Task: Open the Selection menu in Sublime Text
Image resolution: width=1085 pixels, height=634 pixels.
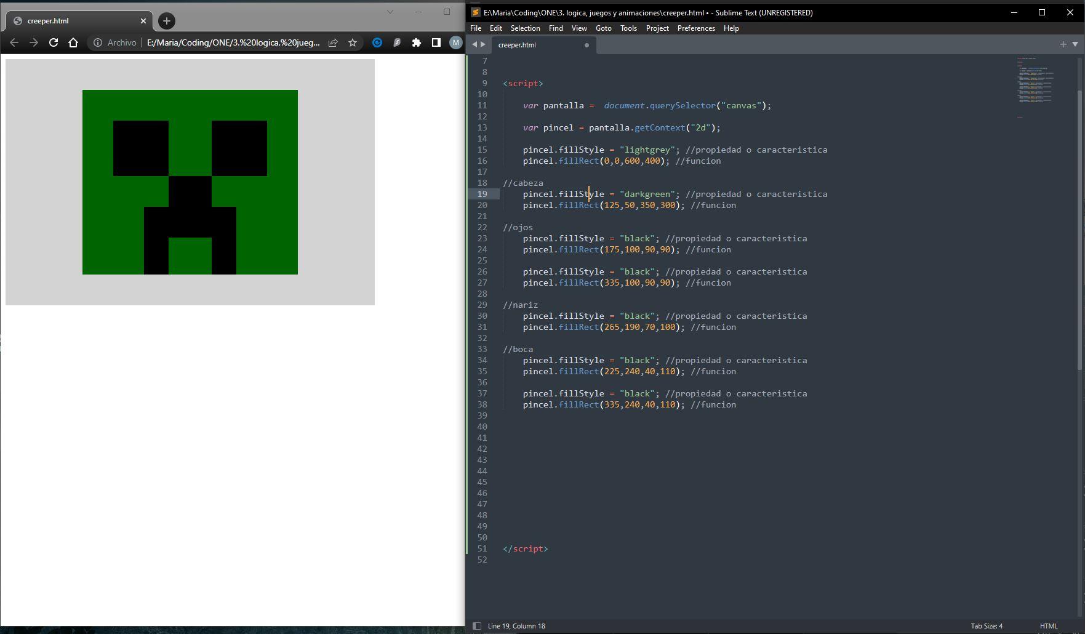Action: [525, 28]
